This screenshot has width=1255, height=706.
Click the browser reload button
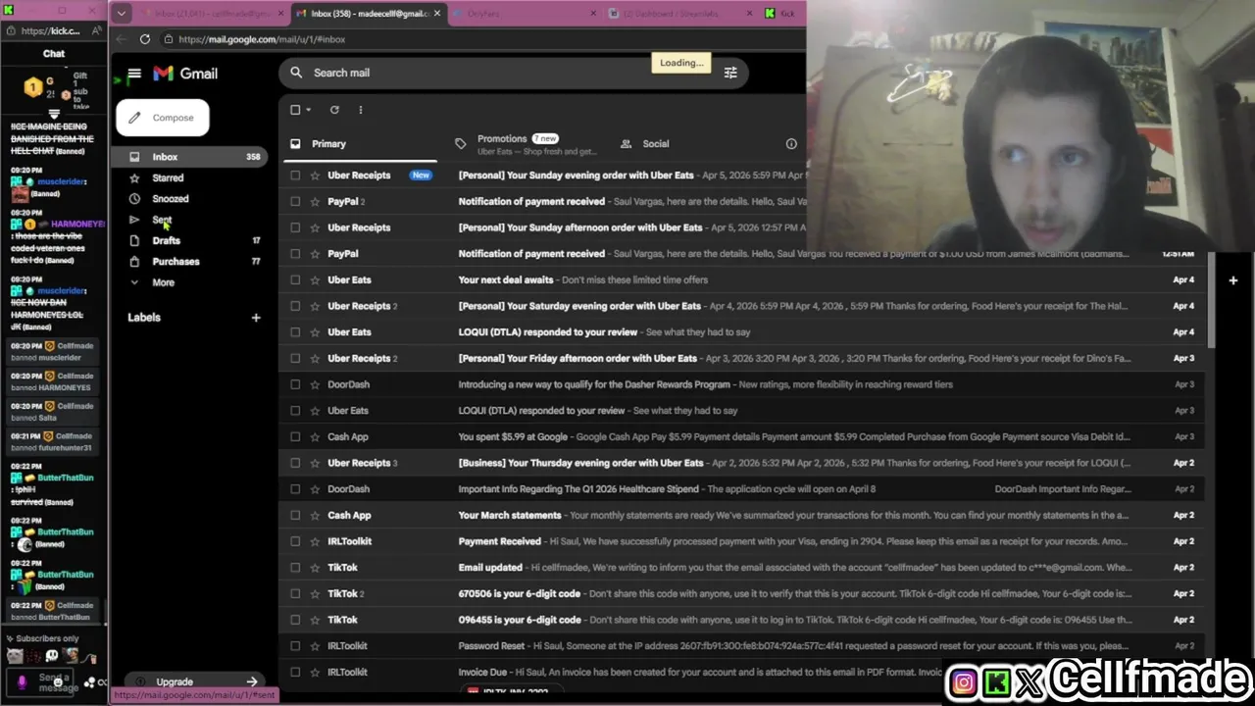click(145, 39)
